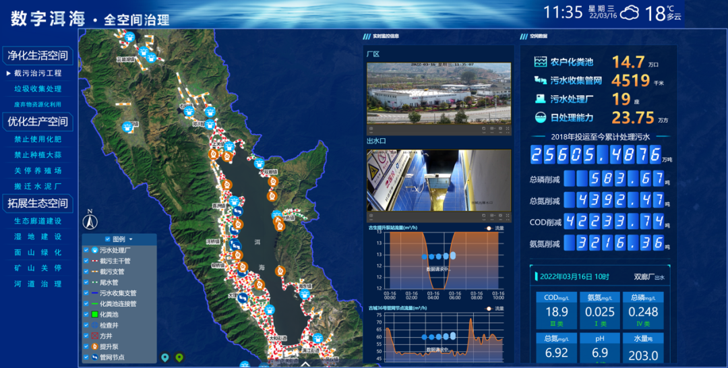Image resolution: width=728 pixels, height=368 pixels.
Task: Click the 厂区 camera video feed
Action: [x=438, y=92]
